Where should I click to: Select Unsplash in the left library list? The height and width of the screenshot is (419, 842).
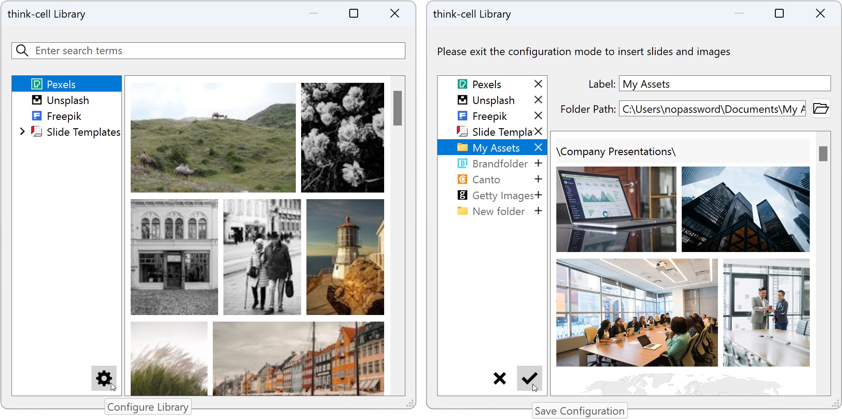coord(68,100)
